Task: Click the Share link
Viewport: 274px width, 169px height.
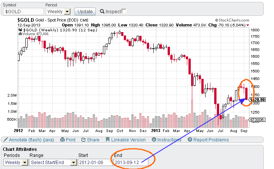Action: click(93, 140)
